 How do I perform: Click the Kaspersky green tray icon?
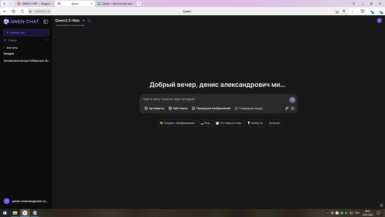click(342, 213)
